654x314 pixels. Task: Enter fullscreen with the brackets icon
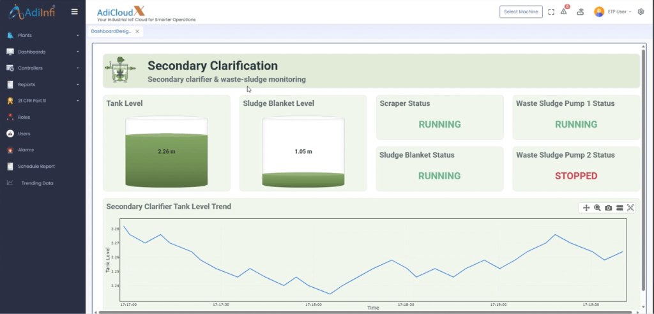551,11
